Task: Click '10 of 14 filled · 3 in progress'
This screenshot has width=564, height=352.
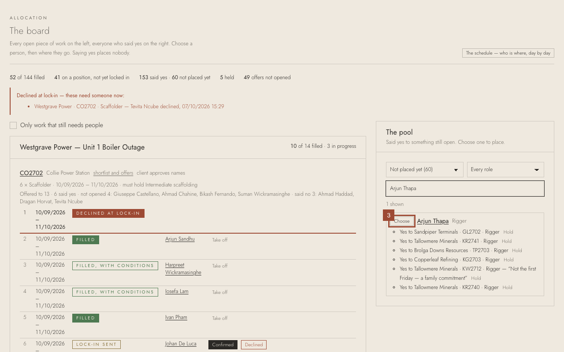Action: click(323, 146)
